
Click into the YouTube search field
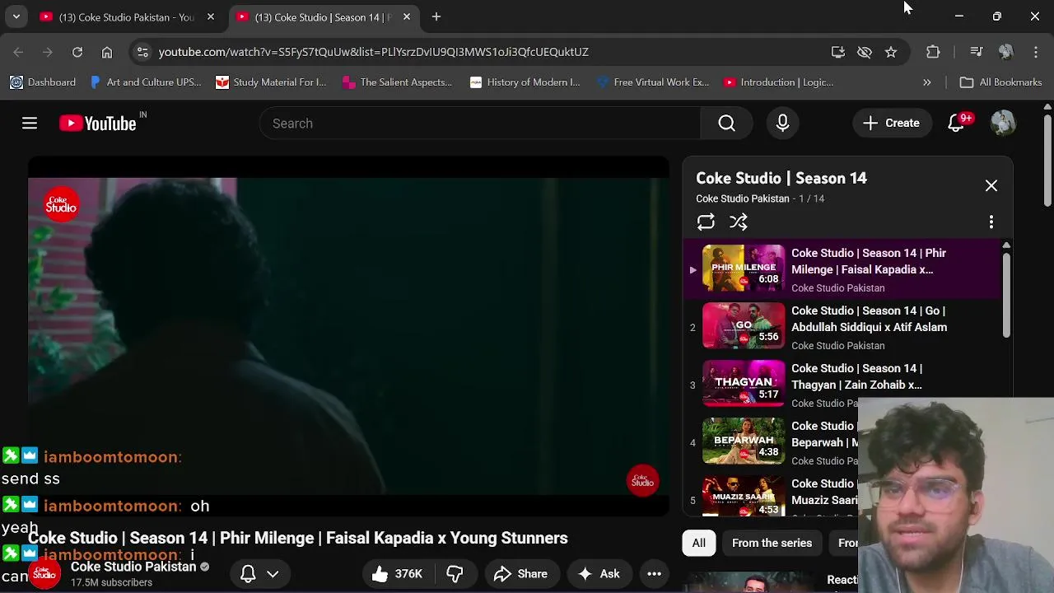(480, 124)
